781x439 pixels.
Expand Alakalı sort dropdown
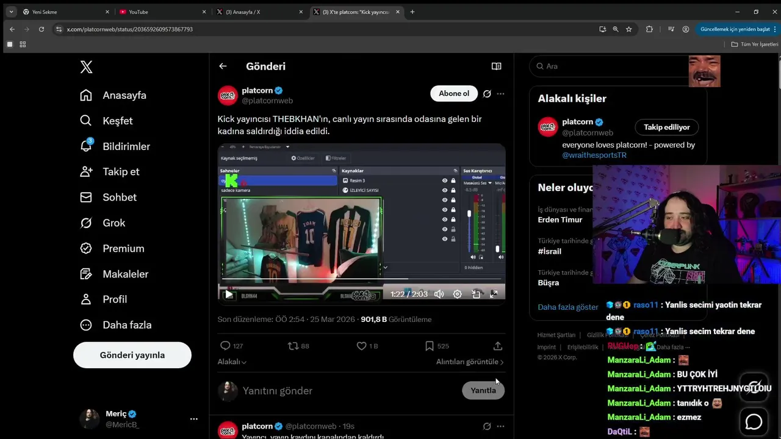[232, 362]
